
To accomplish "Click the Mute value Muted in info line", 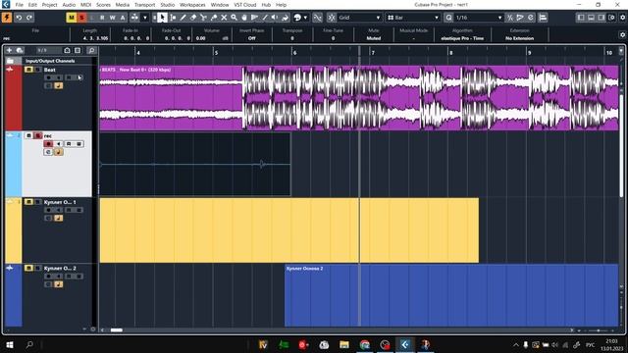I will (x=373, y=38).
